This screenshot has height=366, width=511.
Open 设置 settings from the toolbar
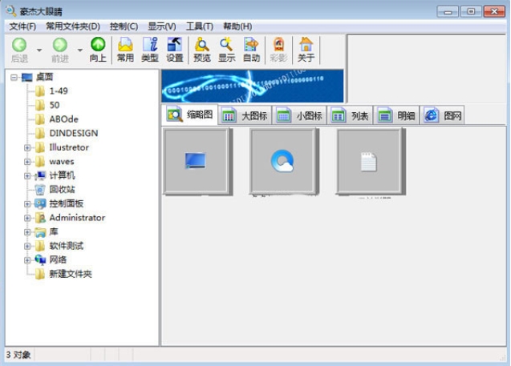[175, 50]
